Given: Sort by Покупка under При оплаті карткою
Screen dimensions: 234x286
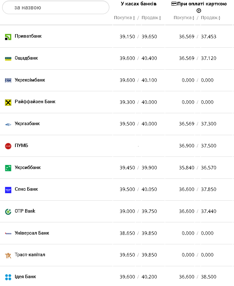Looking at the screenshot, I should click(x=184, y=18).
